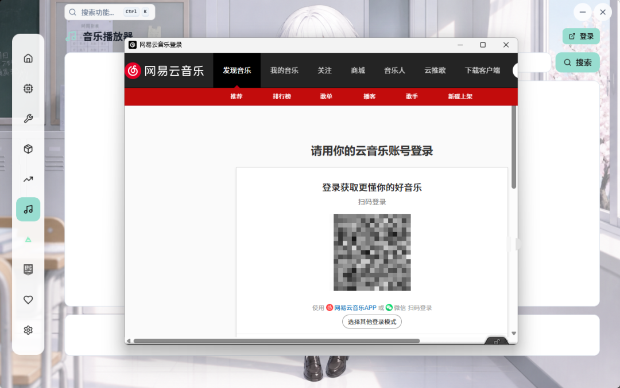620x388 pixels.
Task: Focus the 搜索功能 search box
Action: point(110,12)
